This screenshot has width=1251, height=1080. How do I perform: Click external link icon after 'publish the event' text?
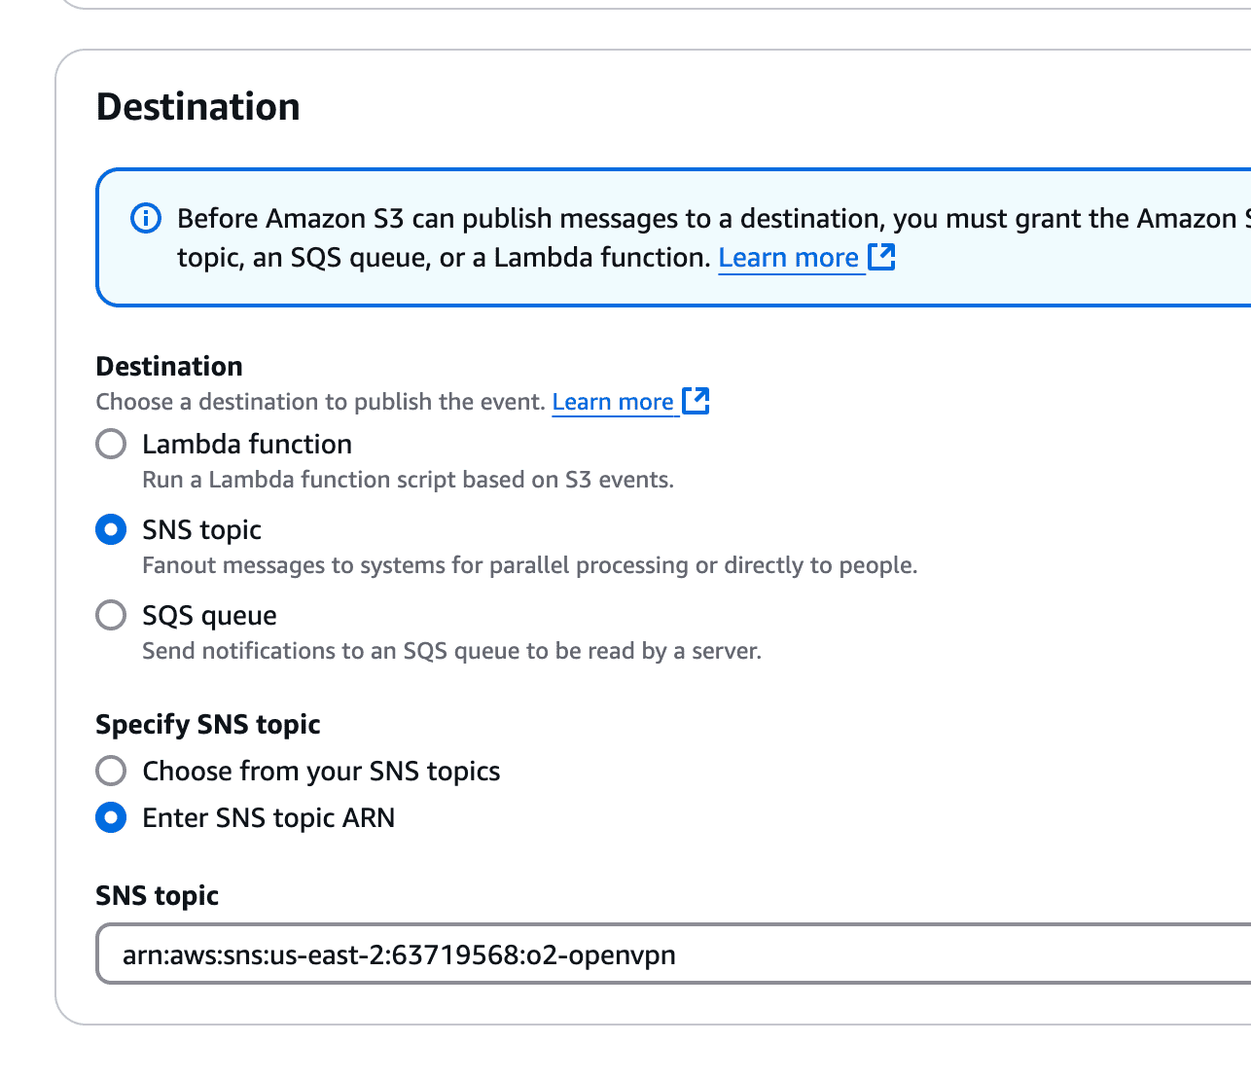pos(696,401)
